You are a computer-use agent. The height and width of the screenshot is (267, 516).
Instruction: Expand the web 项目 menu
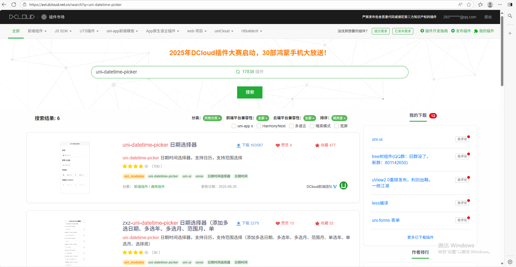coord(197,31)
